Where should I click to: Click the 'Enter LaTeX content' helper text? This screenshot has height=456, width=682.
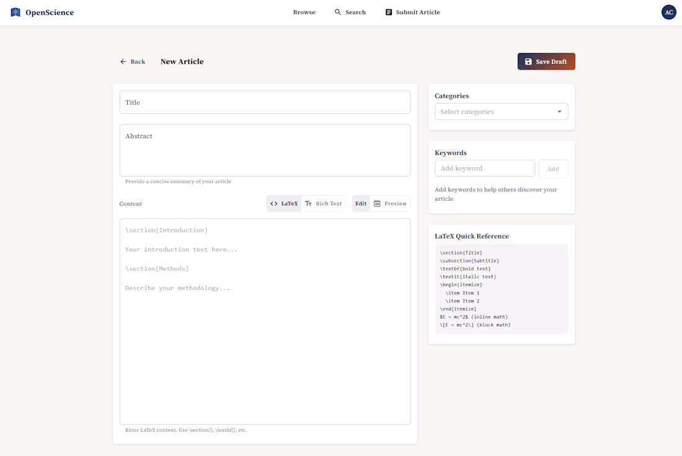tap(186, 430)
